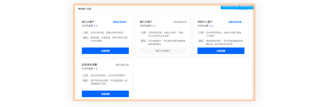This screenshot has height=107, width=326.
Task: Click 立即运营 button in 即将流失预警 card
Action: [105, 94]
